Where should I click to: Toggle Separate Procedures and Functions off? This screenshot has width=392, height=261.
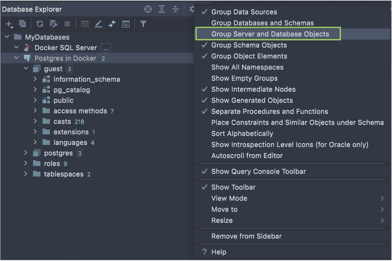[x=269, y=111]
